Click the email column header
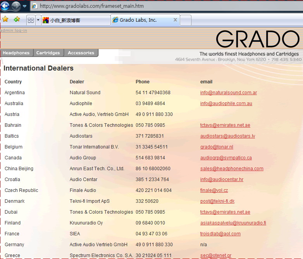Image resolution: width=303 pixels, height=259 pixels. click(x=206, y=82)
